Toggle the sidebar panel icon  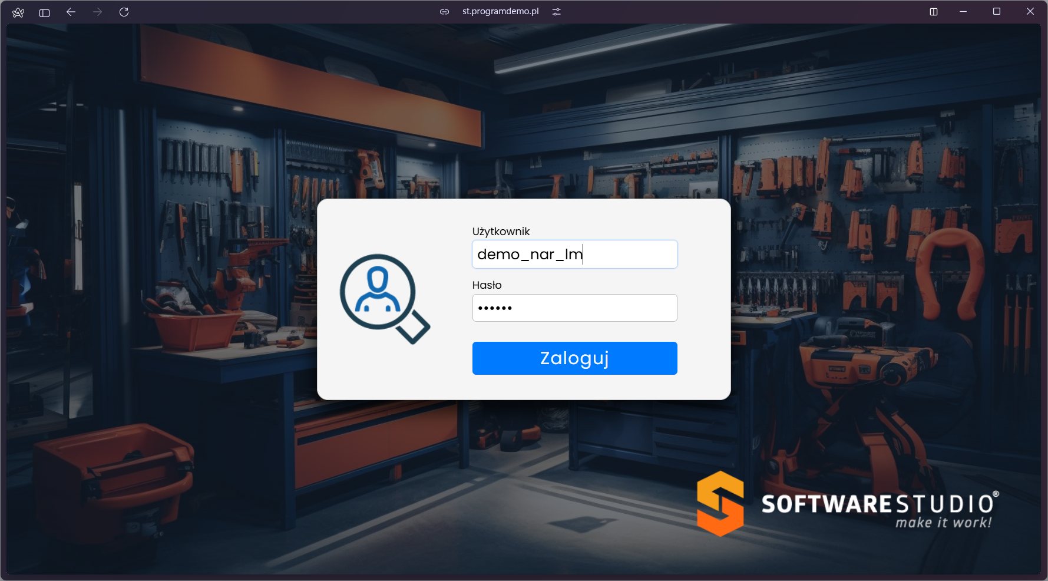[x=44, y=12]
